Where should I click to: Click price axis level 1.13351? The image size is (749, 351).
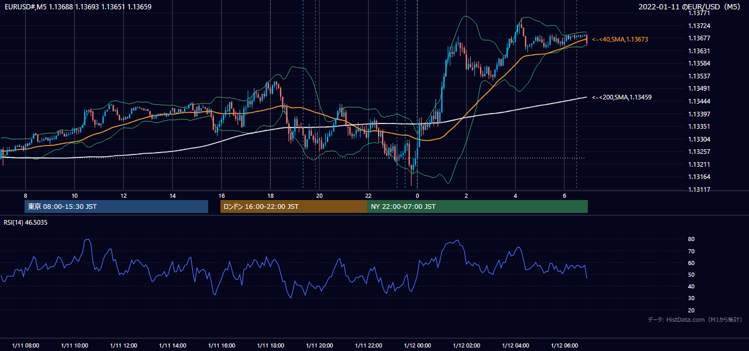pyautogui.click(x=699, y=126)
